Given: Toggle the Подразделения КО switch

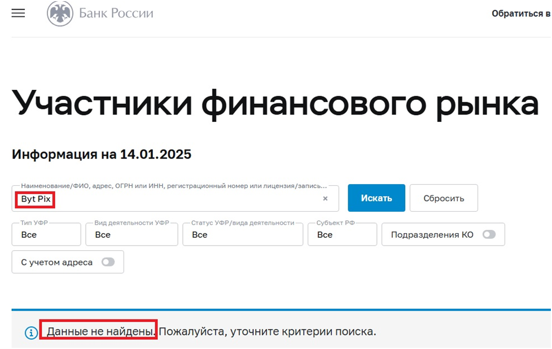Looking at the screenshot, I should coord(489,234).
